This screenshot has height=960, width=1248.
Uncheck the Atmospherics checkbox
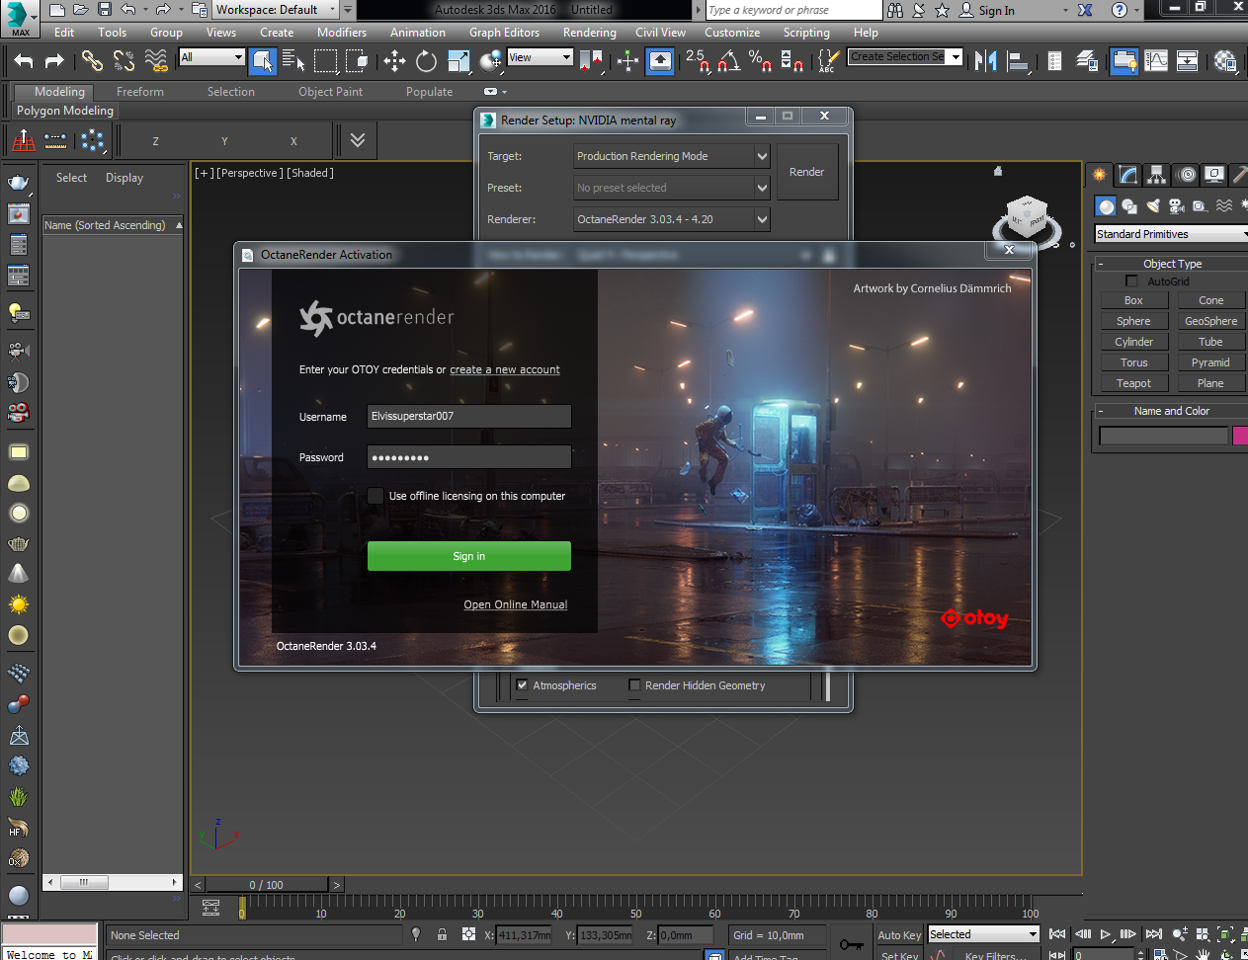click(x=522, y=685)
